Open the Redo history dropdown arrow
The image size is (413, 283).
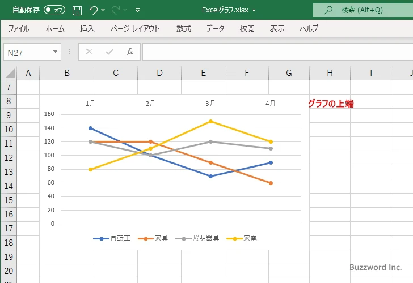point(125,10)
